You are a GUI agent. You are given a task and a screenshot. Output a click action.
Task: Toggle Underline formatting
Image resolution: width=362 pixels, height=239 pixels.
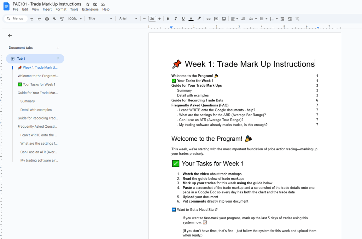coord(183,19)
